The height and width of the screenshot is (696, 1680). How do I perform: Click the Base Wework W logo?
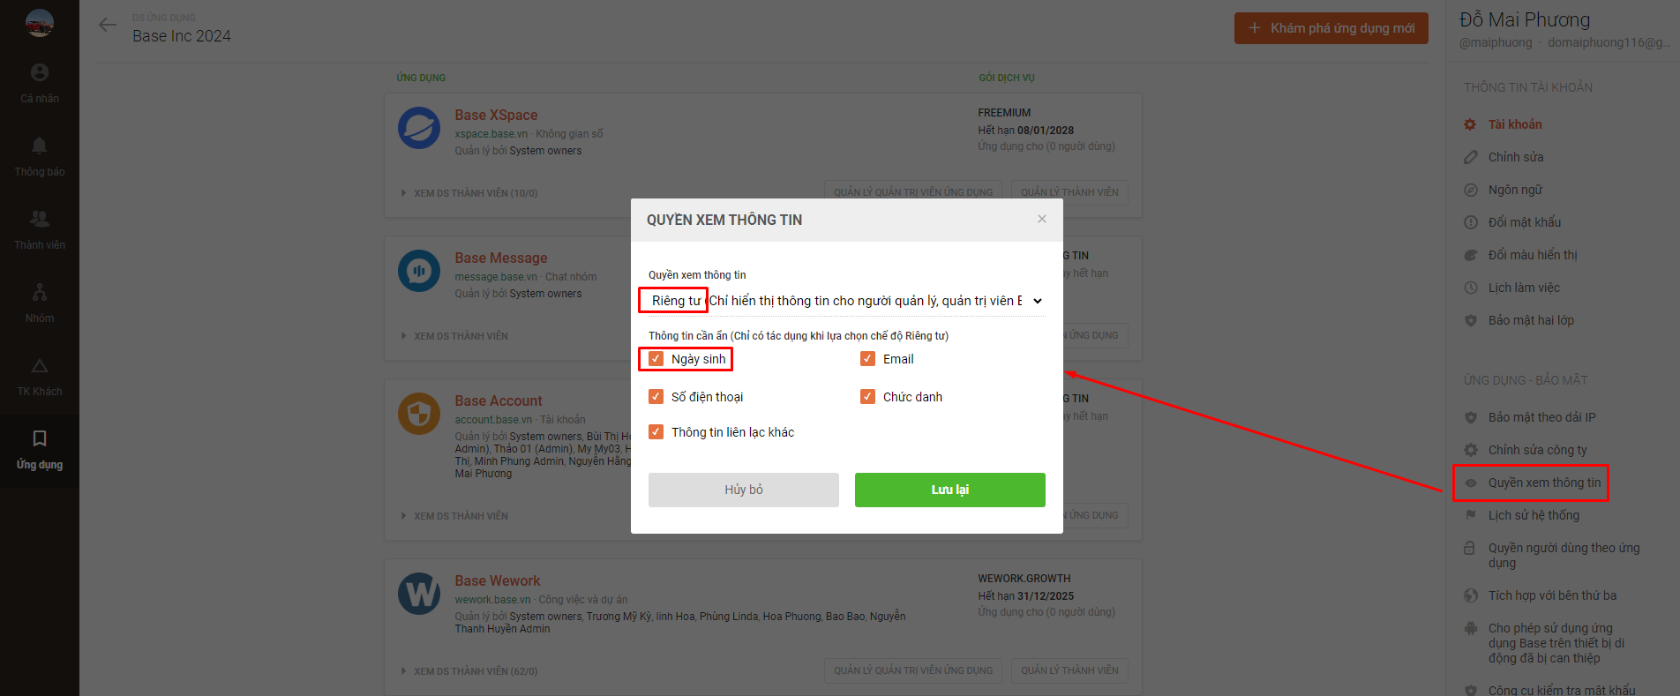pyautogui.click(x=419, y=594)
